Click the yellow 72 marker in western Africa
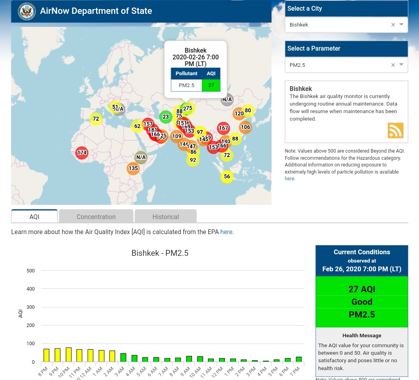 (96, 119)
